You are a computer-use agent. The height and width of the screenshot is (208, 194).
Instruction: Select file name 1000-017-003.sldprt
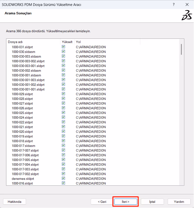coord(25,169)
